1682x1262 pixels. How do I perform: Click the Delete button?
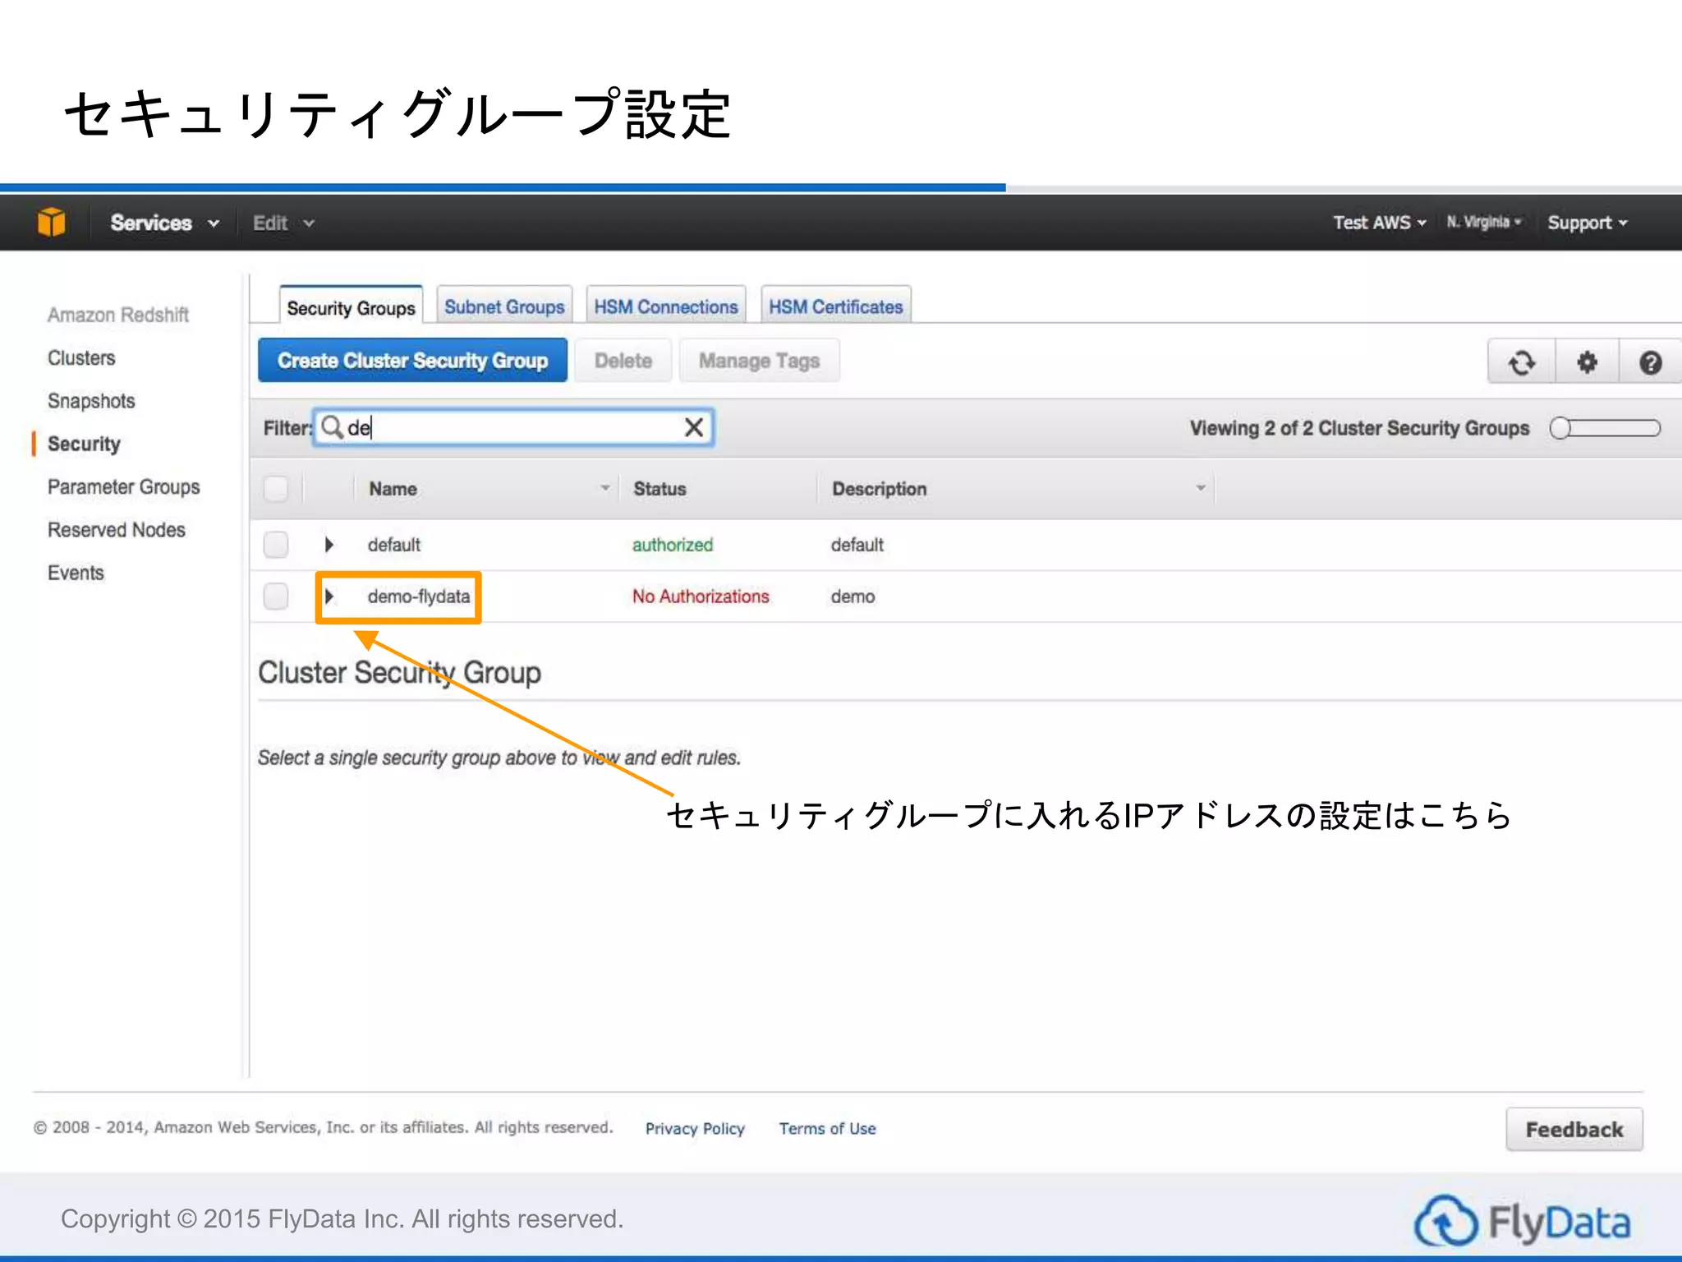[x=623, y=361]
